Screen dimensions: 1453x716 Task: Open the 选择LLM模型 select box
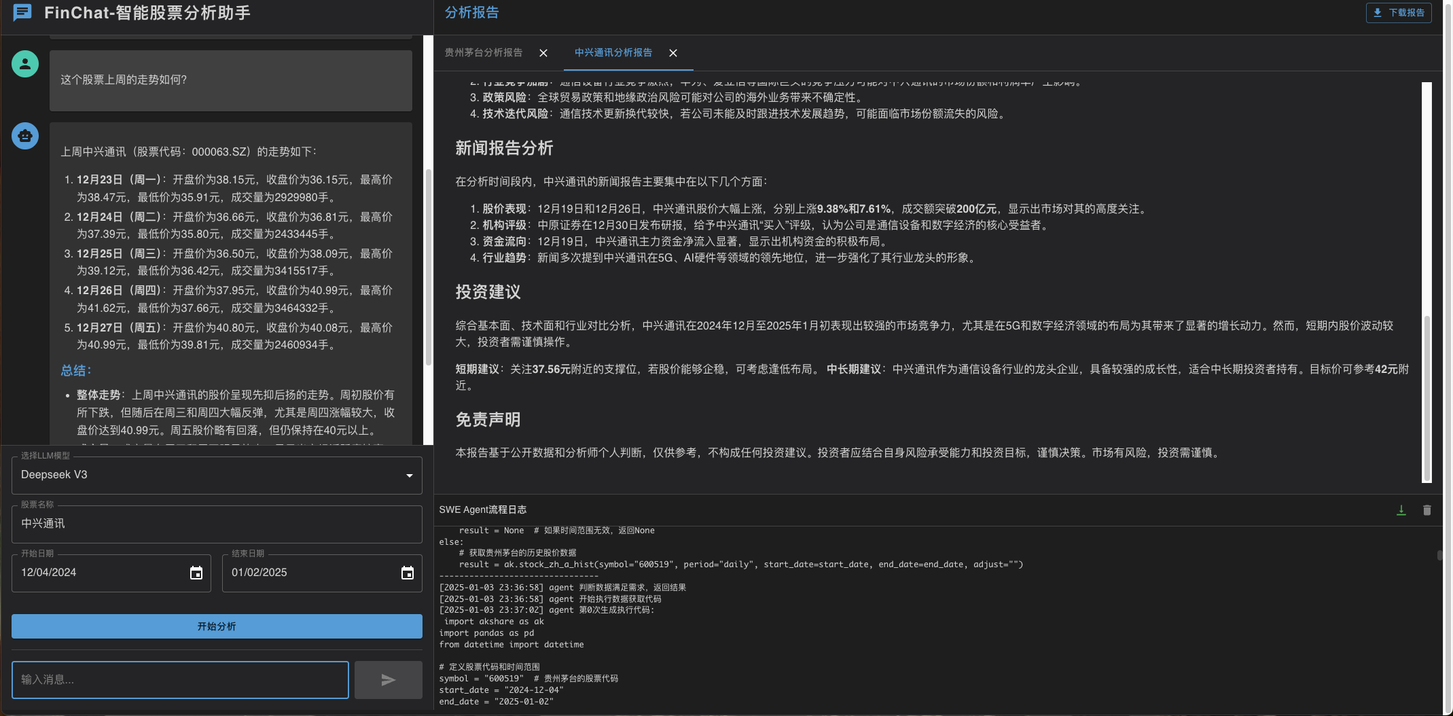(x=217, y=475)
